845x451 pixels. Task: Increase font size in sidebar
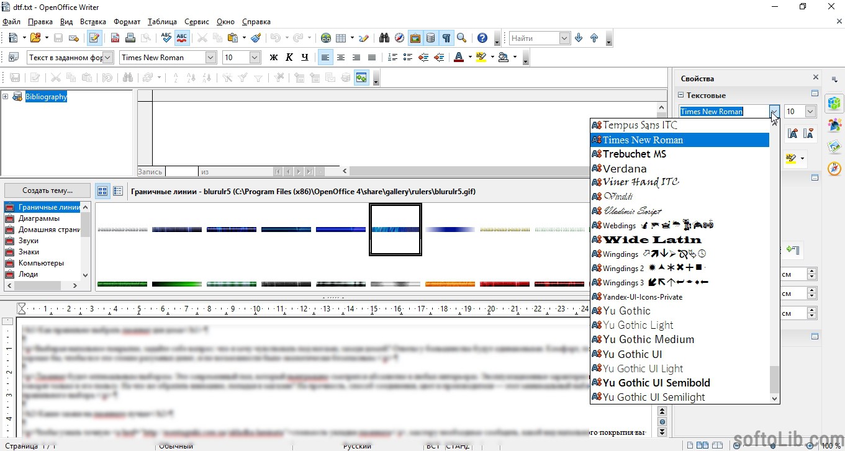(793, 133)
